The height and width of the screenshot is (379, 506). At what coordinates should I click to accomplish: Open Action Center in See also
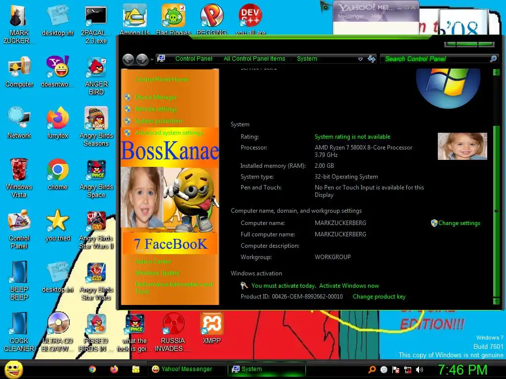coord(153,262)
